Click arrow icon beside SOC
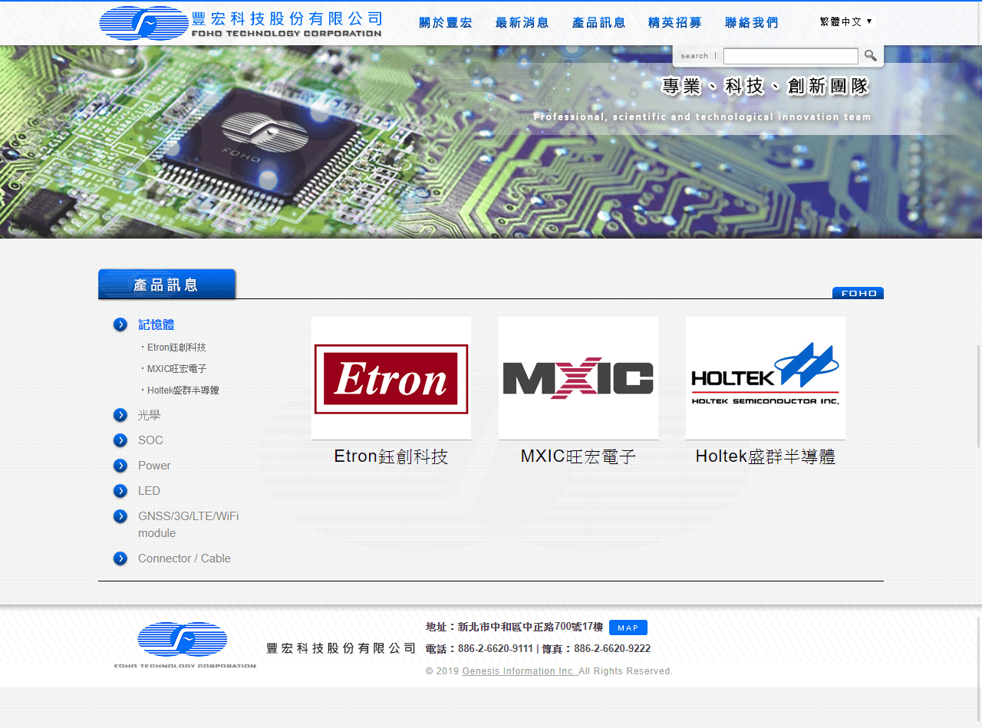982x728 pixels. pyautogui.click(x=120, y=440)
